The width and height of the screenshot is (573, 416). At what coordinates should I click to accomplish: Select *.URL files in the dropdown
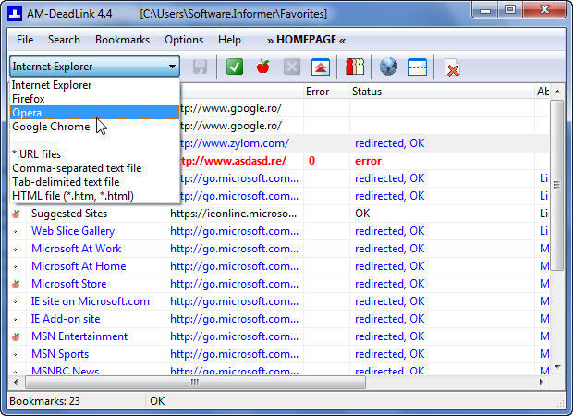pyautogui.click(x=94, y=154)
